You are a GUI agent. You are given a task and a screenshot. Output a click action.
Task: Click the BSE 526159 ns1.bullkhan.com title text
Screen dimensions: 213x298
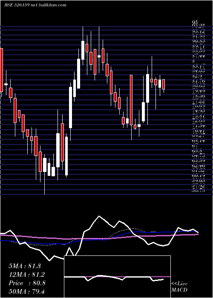coord(35,5)
